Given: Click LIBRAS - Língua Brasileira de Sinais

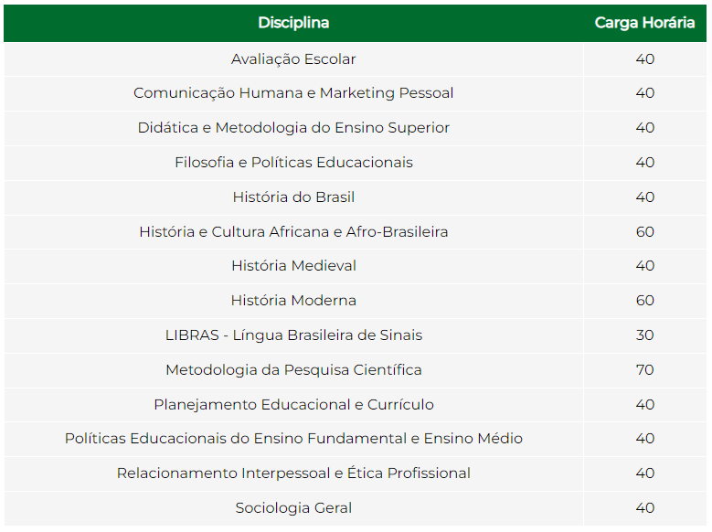Looking at the screenshot, I should pyautogui.click(x=293, y=335).
